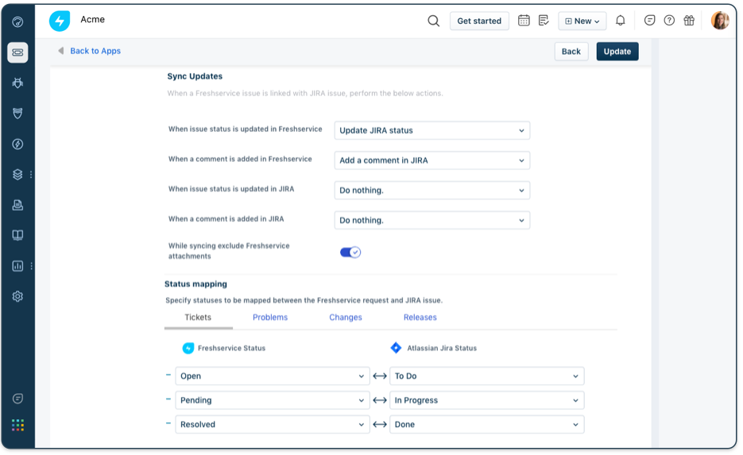Open notifications bell icon
The width and height of the screenshot is (743, 455).
click(x=621, y=21)
